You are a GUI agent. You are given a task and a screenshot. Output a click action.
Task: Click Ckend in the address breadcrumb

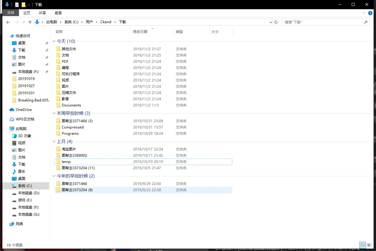106,22
